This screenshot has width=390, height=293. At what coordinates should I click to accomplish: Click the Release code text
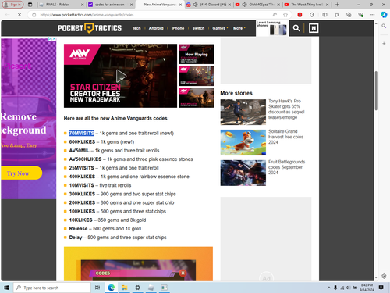pyautogui.click(x=78, y=228)
